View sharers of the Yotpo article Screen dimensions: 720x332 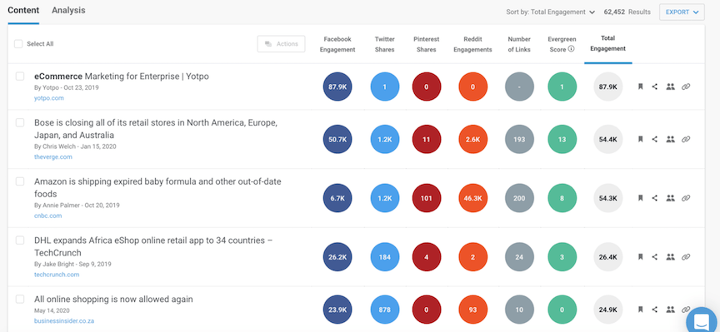click(x=670, y=87)
